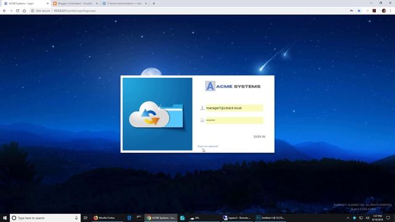The image size is (395, 222).
Task: Open the Windows Start menu
Action: 5,218
